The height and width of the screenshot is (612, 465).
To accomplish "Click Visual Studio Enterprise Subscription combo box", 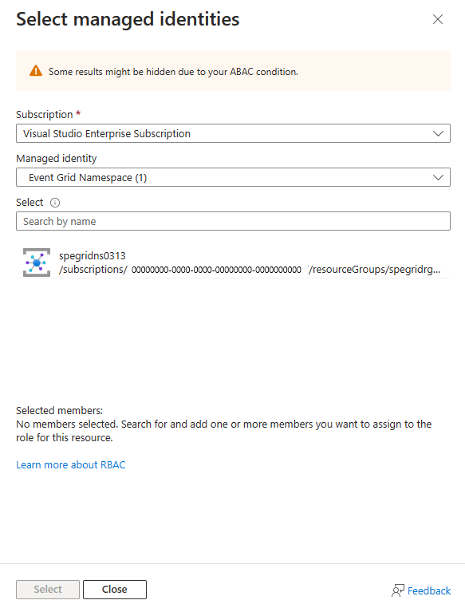I will [x=233, y=133].
